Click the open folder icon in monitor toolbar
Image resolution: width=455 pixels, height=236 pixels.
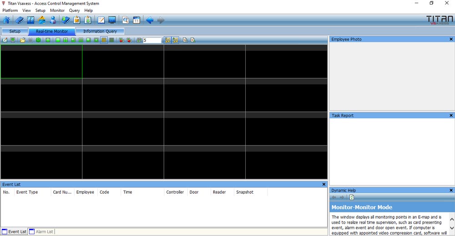(22, 40)
